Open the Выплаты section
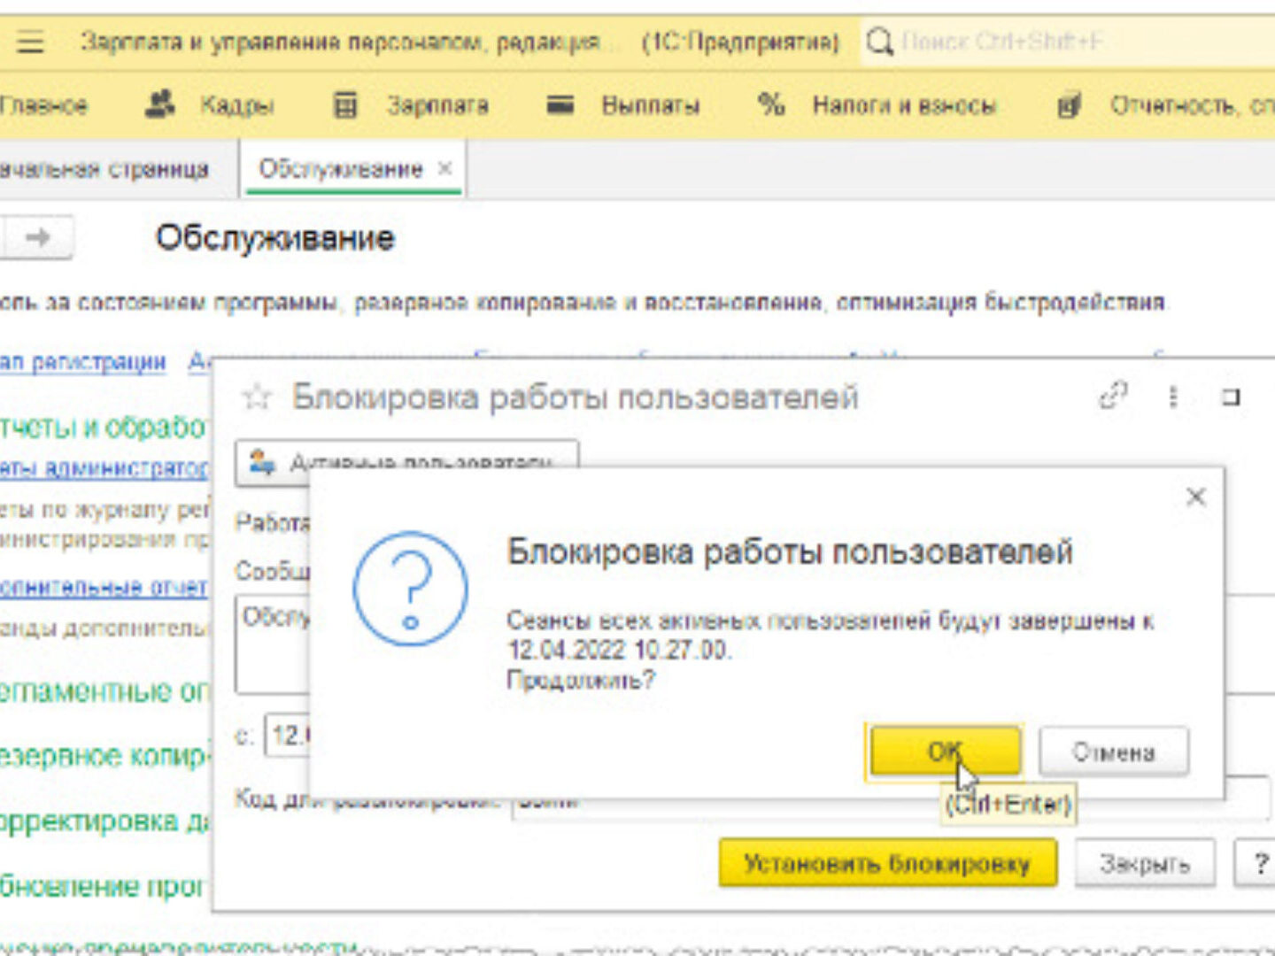 (x=623, y=106)
